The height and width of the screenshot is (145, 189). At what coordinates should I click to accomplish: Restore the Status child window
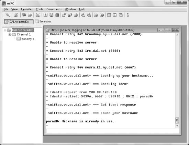coord(168,30)
